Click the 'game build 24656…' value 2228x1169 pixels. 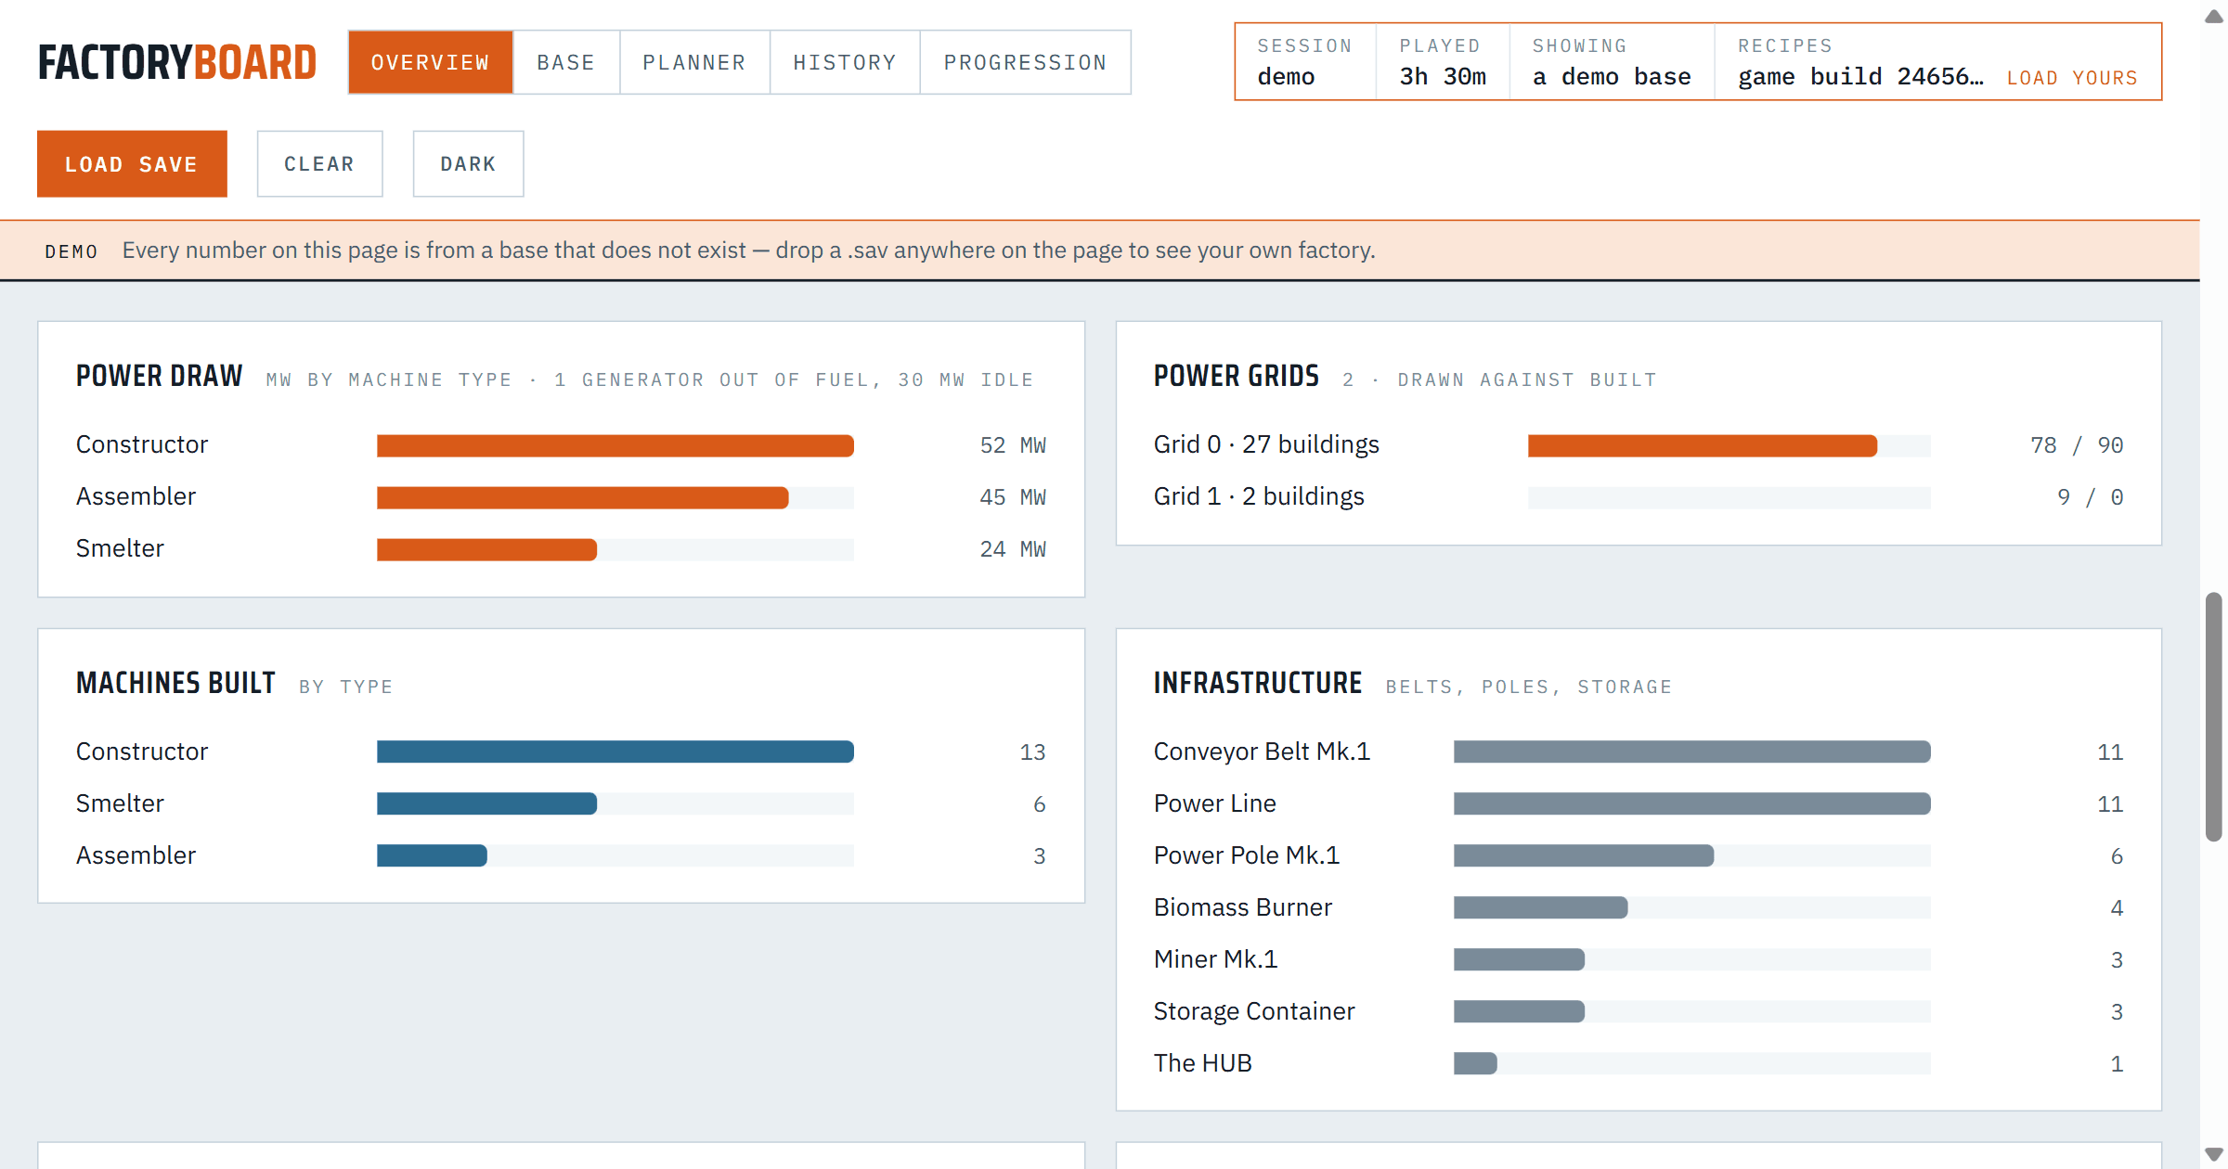click(1860, 77)
